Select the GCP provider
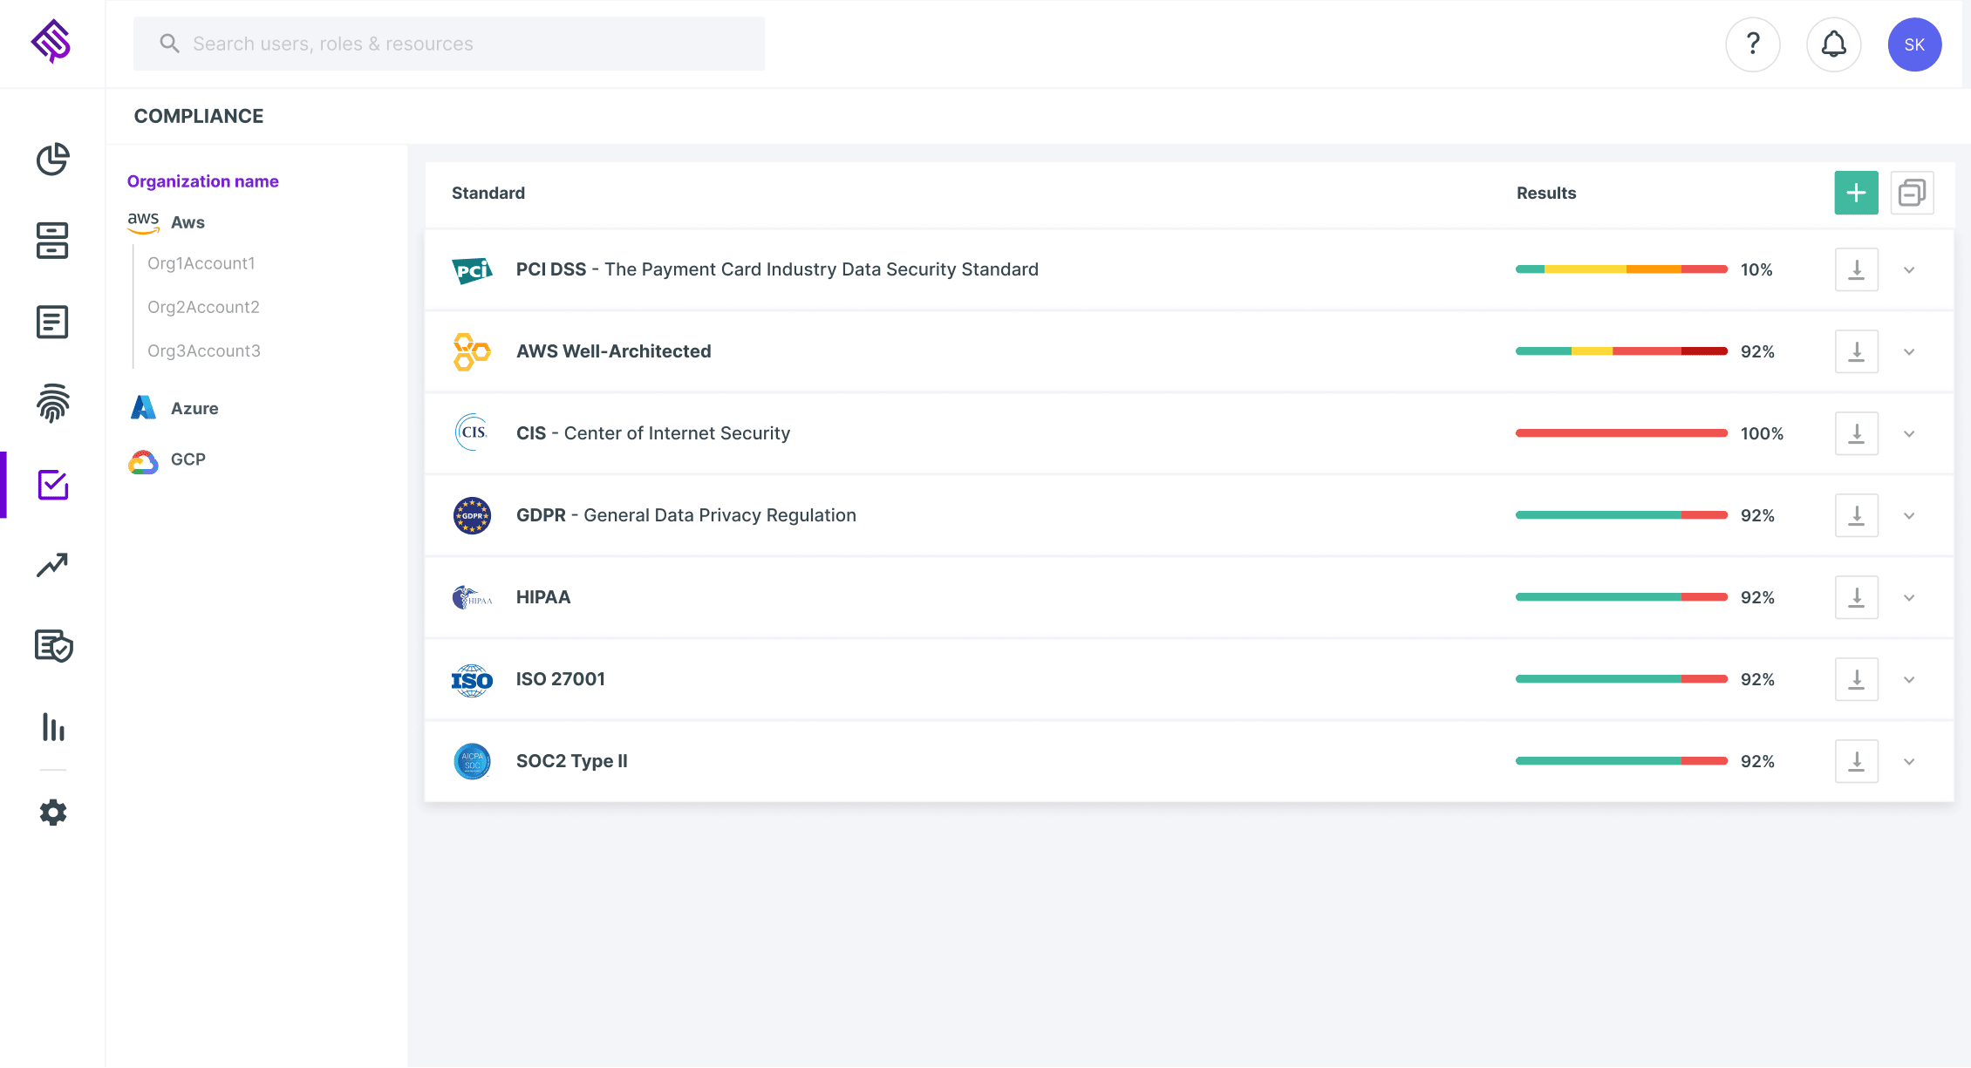Image resolution: width=1971 pixels, height=1068 pixels. point(167,459)
